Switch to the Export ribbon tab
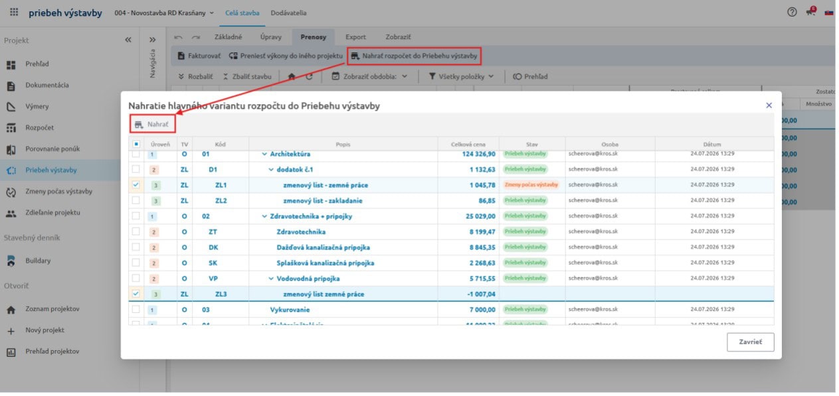Viewport: 839px width, 396px height. [355, 37]
